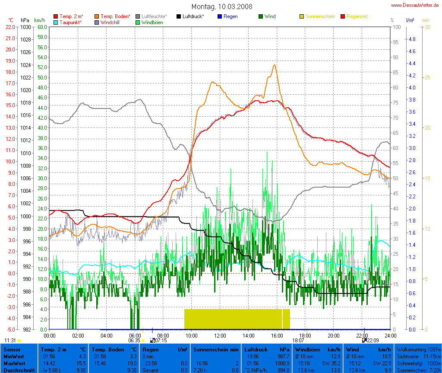Click the moonset icon at 22:09
This screenshot has height=373, width=442.
point(364,340)
